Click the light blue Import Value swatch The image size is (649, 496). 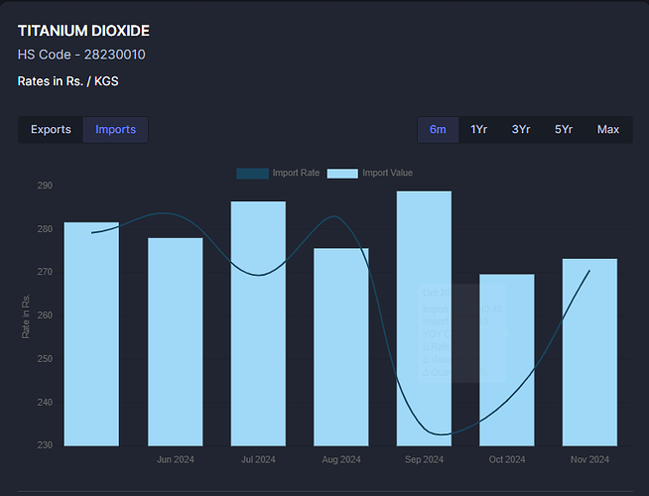point(342,174)
